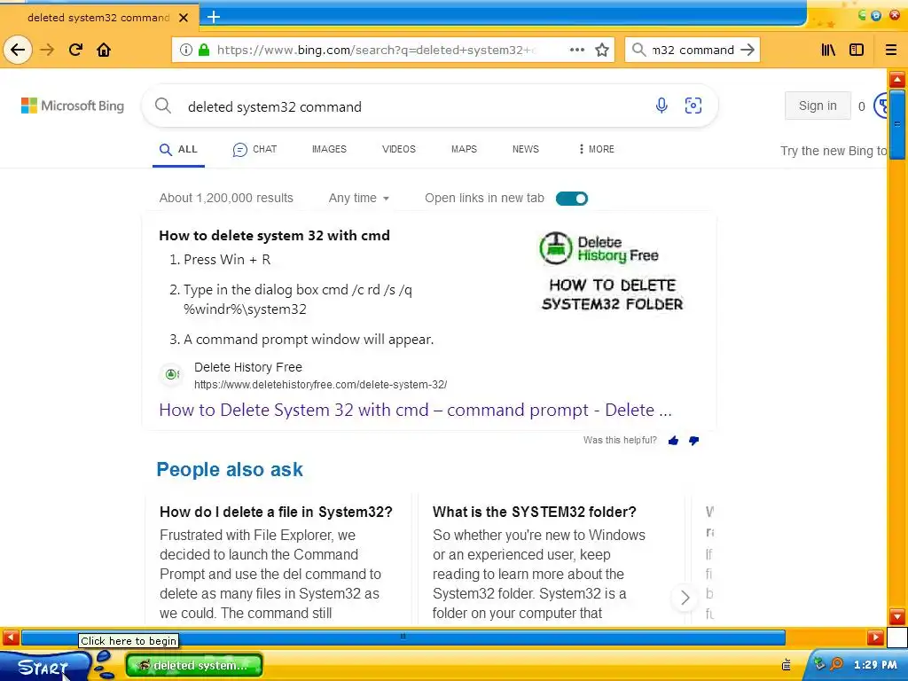Click the vertical scrollbar thumb

point(897,124)
